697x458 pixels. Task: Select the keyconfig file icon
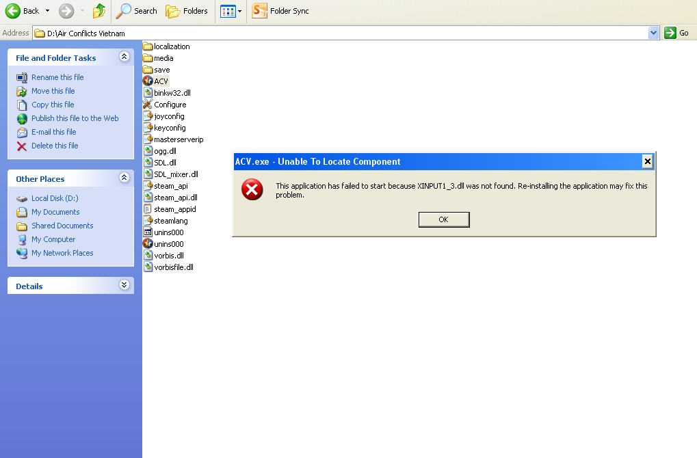[x=148, y=128]
